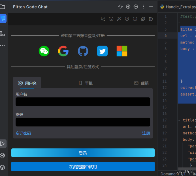Open the Project folder icon in sidebar
196x176 pixels.
point(3,7)
